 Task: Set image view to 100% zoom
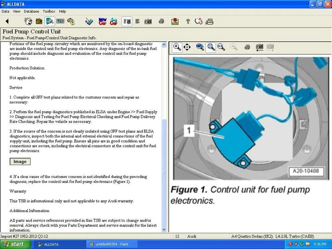point(200,47)
